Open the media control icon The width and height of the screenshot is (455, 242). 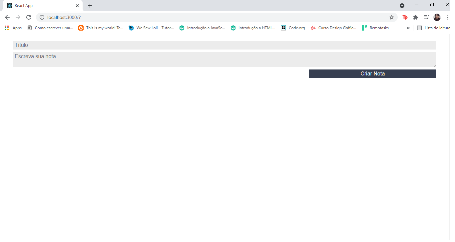pos(426,17)
